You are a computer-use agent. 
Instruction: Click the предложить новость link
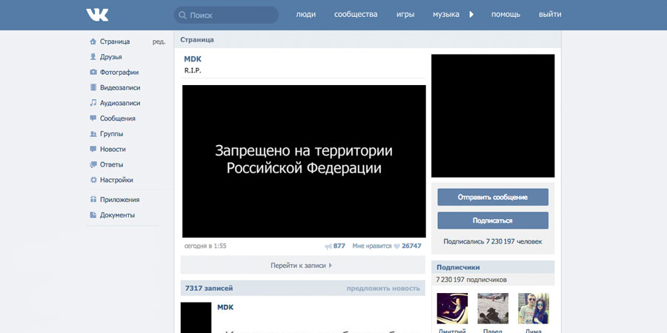point(383,289)
